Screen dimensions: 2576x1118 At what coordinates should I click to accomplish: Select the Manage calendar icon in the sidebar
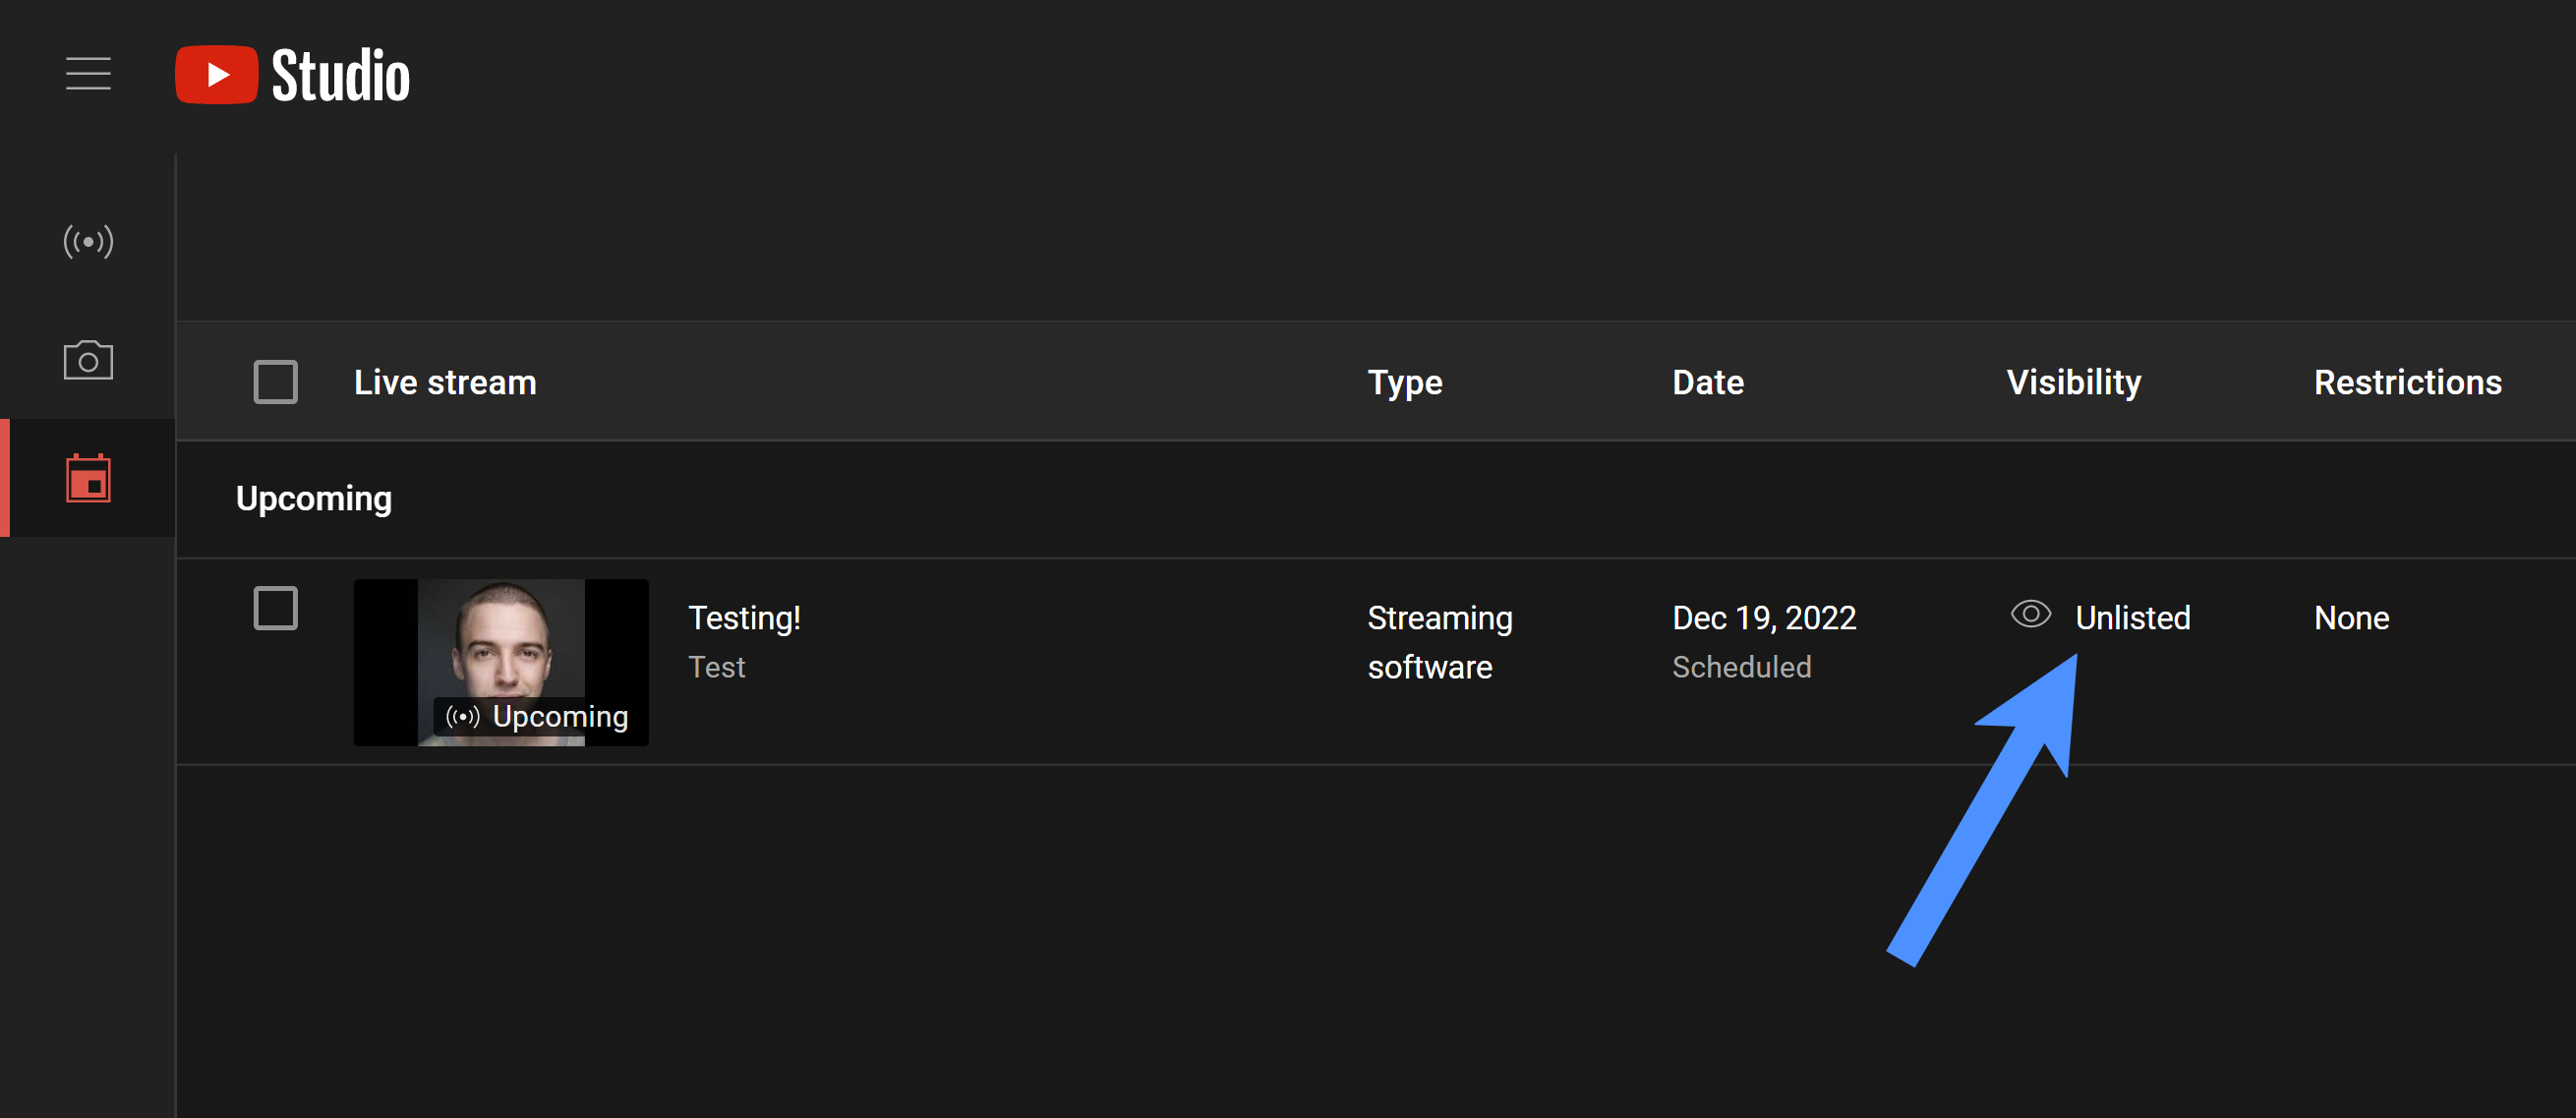(x=88, y=478)
